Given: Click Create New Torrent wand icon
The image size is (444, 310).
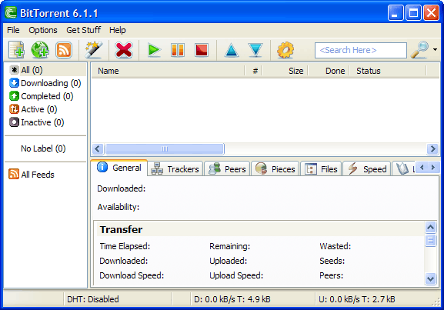Looking at the screenshot, I should [x=93, y=50].
